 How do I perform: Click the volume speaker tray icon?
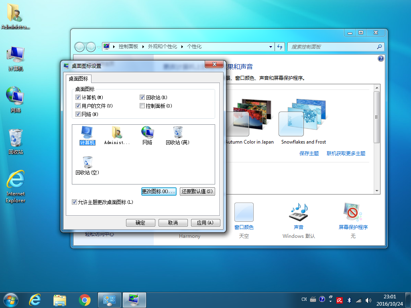(368, 300)
